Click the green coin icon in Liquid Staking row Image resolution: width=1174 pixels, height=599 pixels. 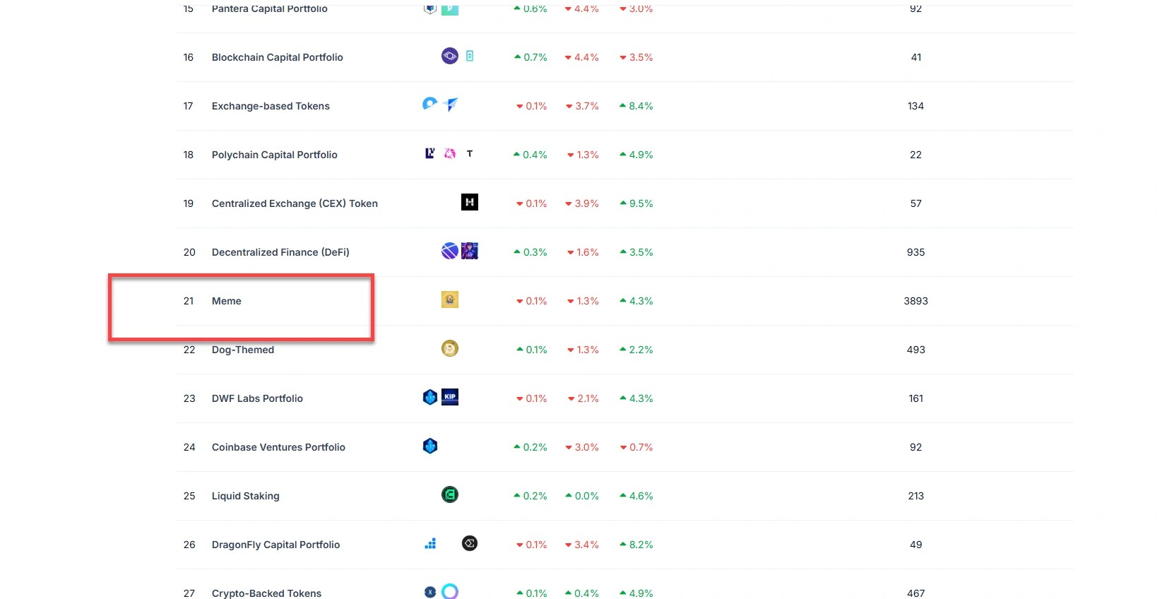pos(450,494)
